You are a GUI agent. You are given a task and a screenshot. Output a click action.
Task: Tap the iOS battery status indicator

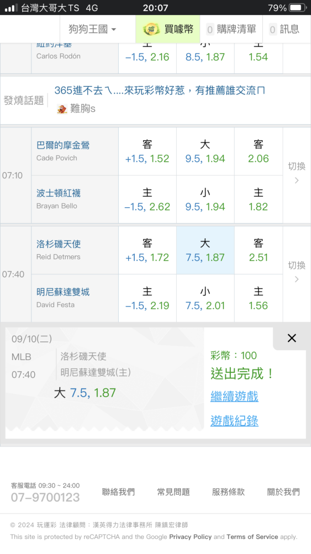coord(298,7)
